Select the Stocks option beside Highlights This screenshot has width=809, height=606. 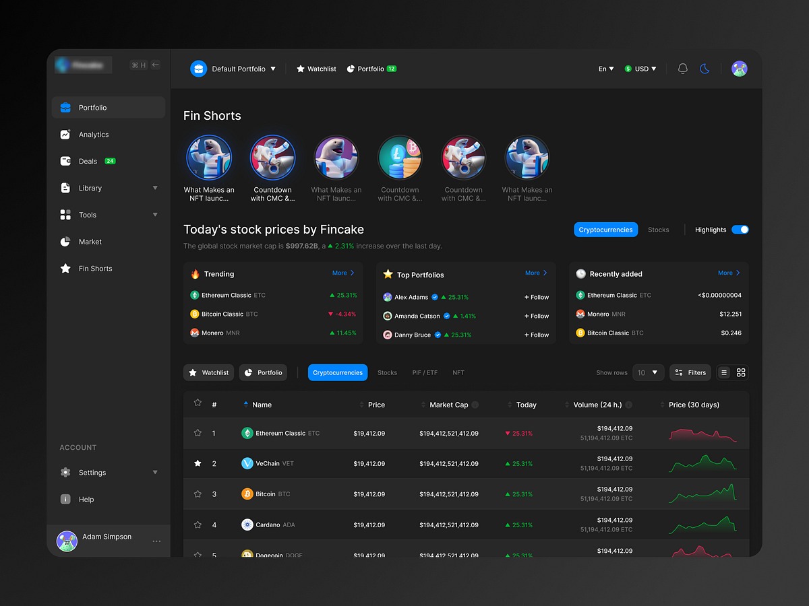pos(659,230)
